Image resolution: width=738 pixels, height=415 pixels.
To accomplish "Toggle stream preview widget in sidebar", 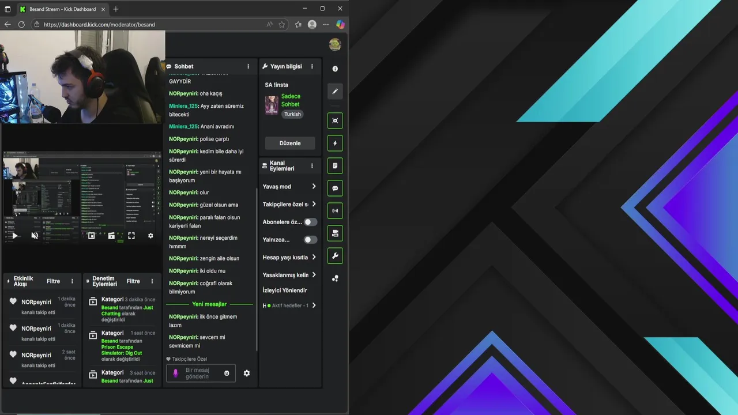I will pos(335,120).
